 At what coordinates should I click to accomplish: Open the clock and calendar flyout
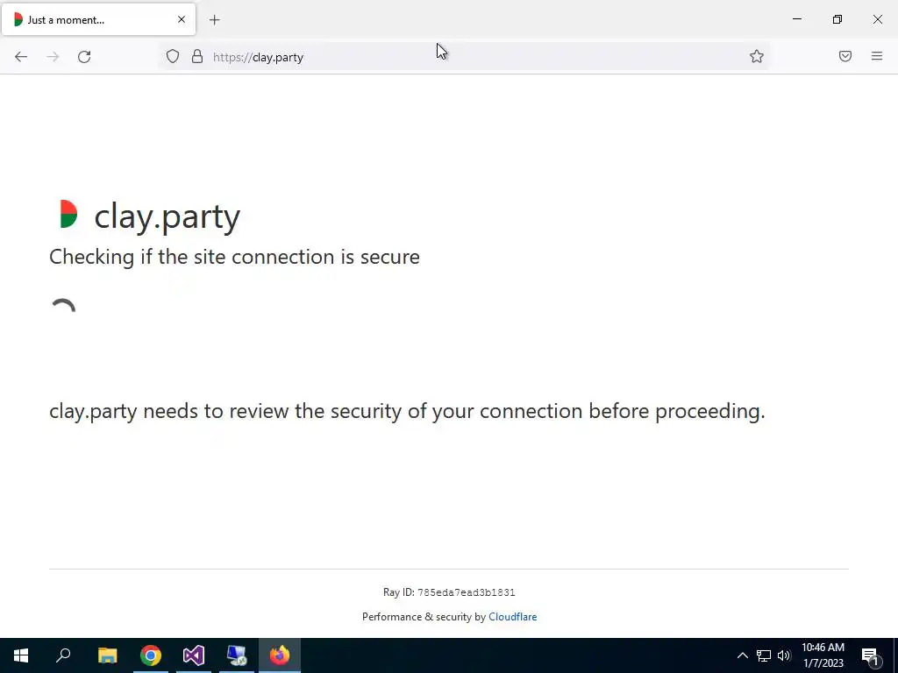click(x=823, y=655)
